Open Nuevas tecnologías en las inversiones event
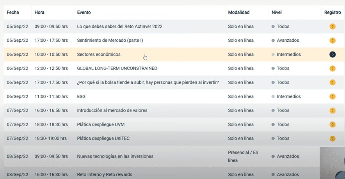The height and width of the screenshot is (179, 345). pos(115,156)
